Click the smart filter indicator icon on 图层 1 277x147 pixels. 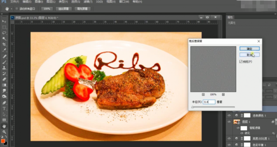tap(273, 122)
